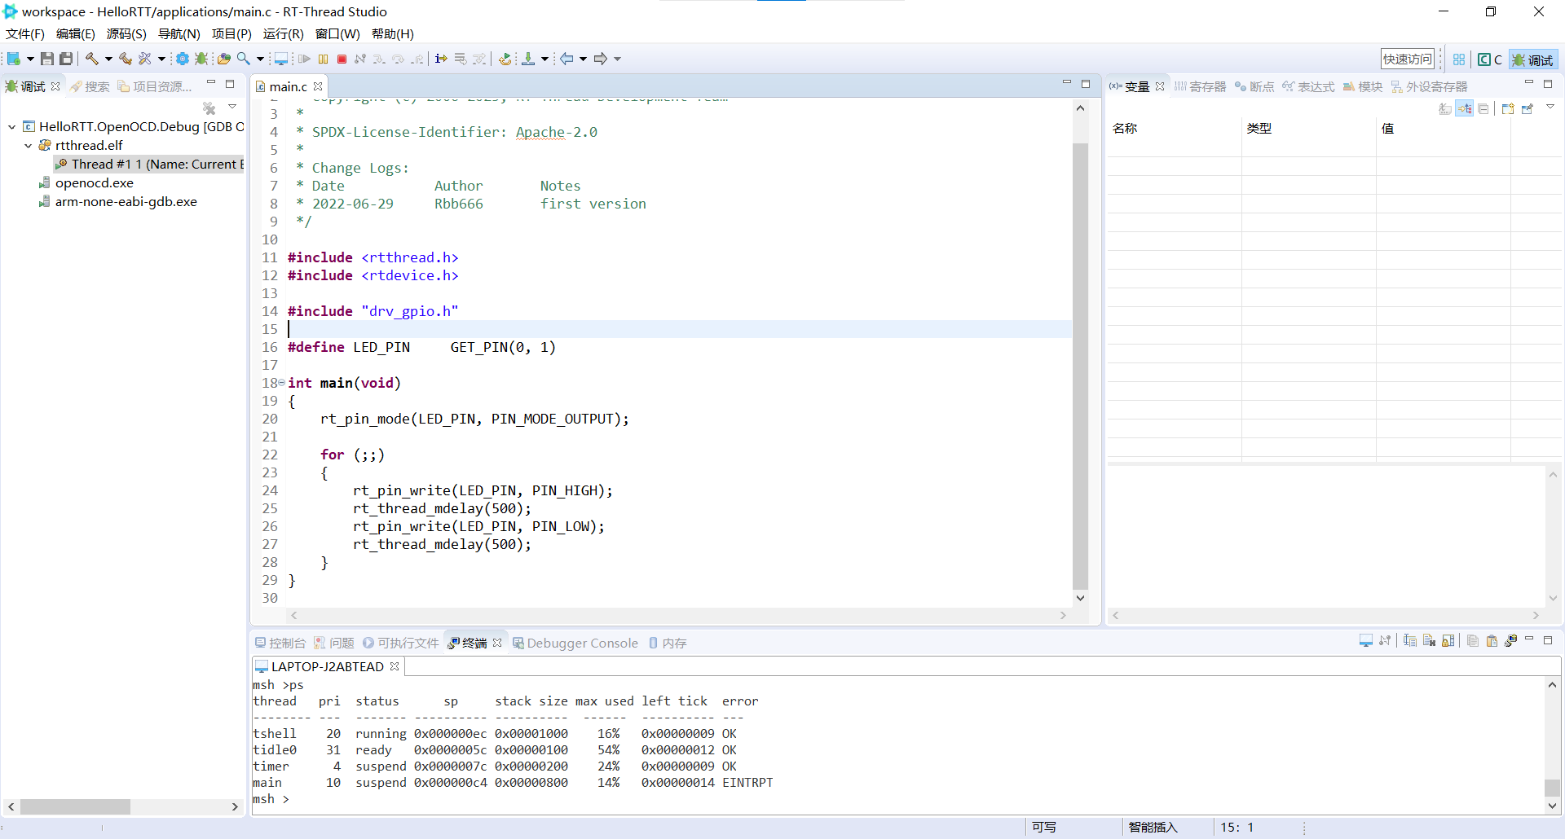Select the 调试 perspective button
Screen dimensions: 1565x839
coord(1533,59)
